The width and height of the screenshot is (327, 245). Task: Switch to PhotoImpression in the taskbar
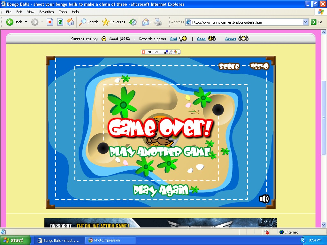pos(107,240)
